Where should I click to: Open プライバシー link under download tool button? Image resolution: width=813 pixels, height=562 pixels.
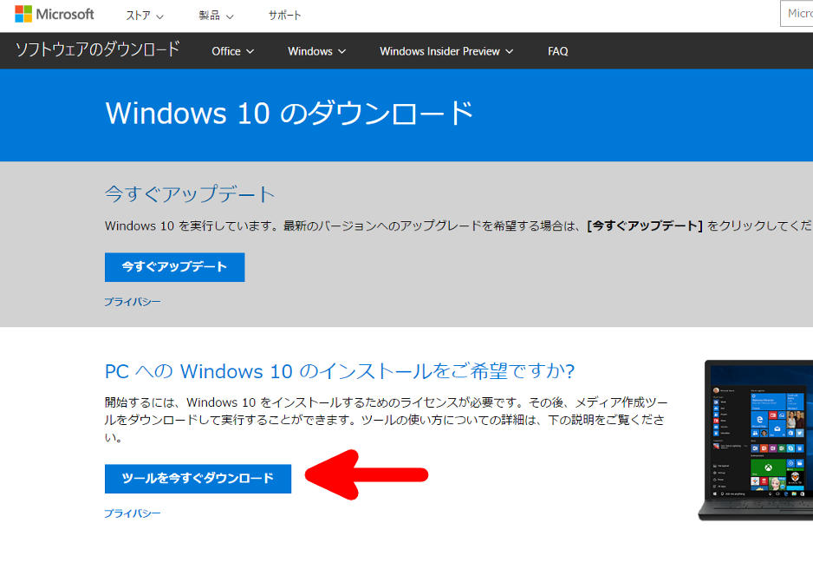(133, 513)
